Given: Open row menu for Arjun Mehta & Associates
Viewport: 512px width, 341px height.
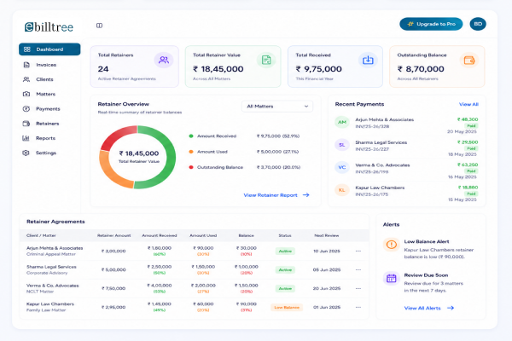Looking at the screenshot, I should pos(358,251).
